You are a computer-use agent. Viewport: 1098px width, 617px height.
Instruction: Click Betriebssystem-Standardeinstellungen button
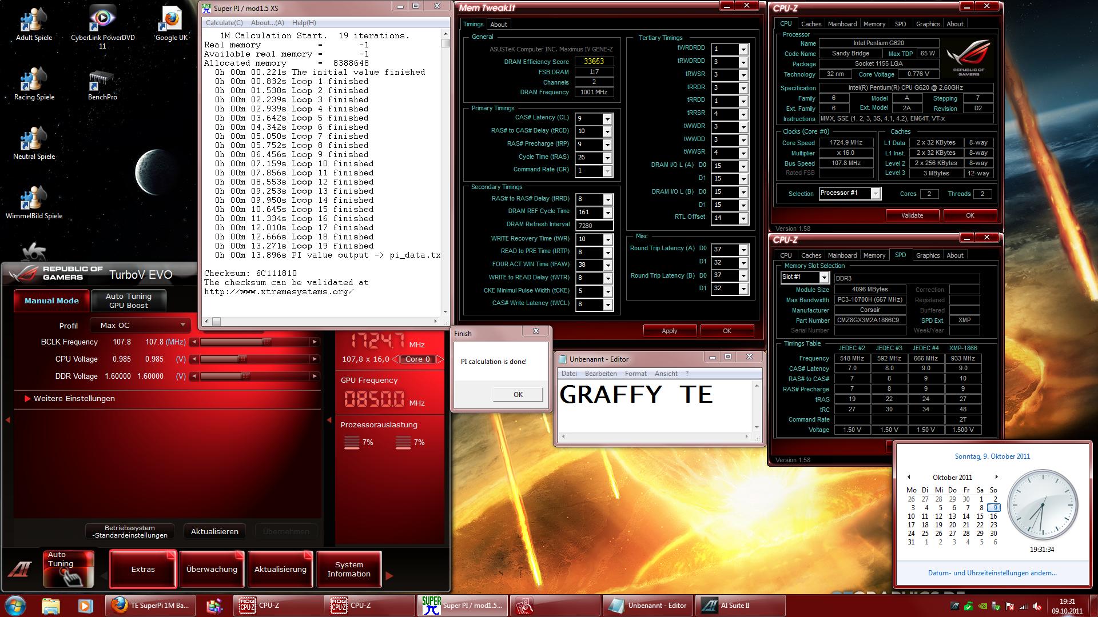pyautogui.click(x=130, y=531)
